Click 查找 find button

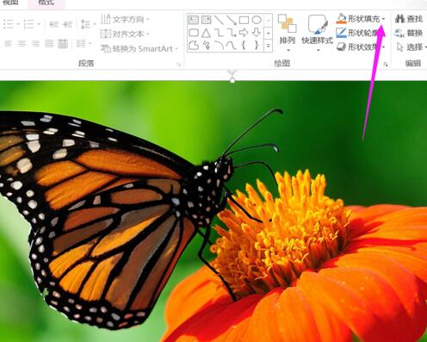(409, 19)
